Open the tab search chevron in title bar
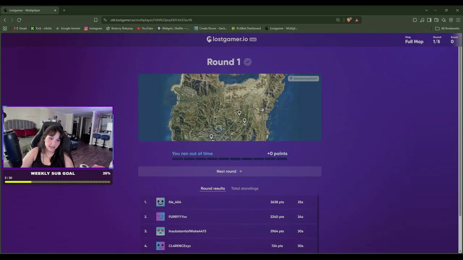Viewport: 463px width, 260px height. click(426, 10)
